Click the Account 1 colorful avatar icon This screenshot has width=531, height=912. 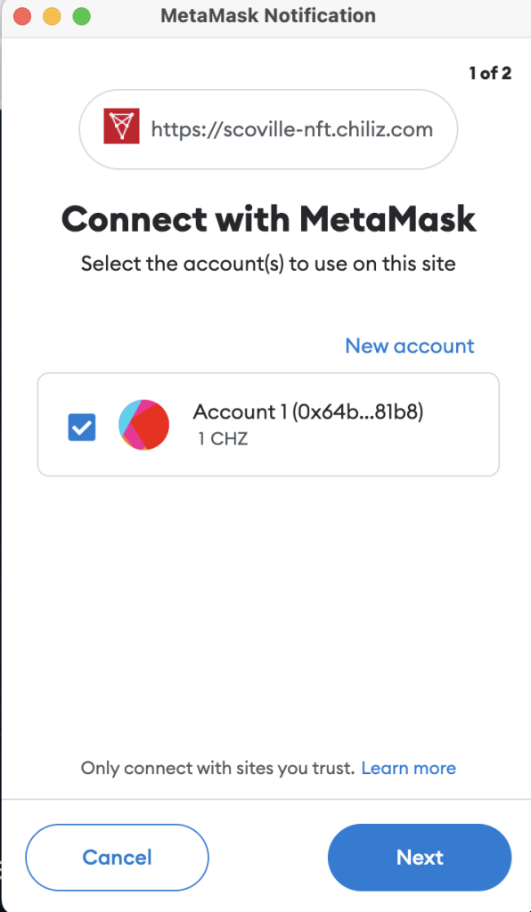pyautogui.click(x=143, y=425)
